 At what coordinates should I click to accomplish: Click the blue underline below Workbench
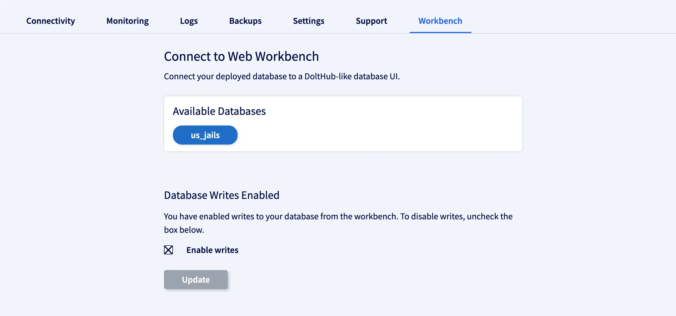pos(440,32)
